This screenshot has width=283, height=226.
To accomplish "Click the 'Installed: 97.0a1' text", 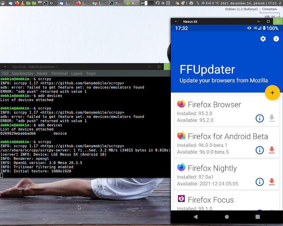I will (195, 177).
